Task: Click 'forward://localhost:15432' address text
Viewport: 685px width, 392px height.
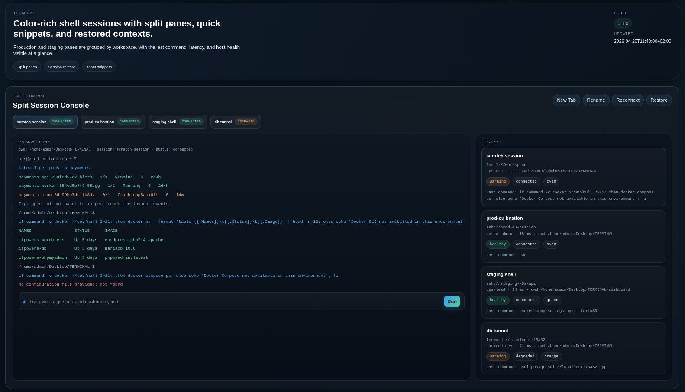Action: (516, 340)
